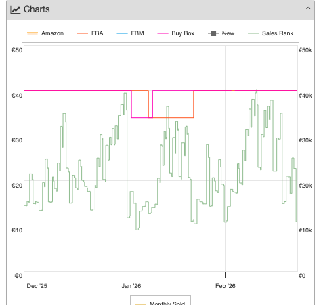The image size is (321, 305).
Task: Click the #0 rank axis label
Action: click(x=302, y=276)
